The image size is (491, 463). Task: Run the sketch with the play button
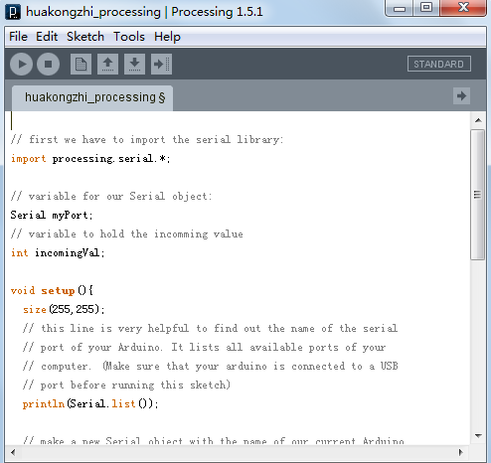22,64
